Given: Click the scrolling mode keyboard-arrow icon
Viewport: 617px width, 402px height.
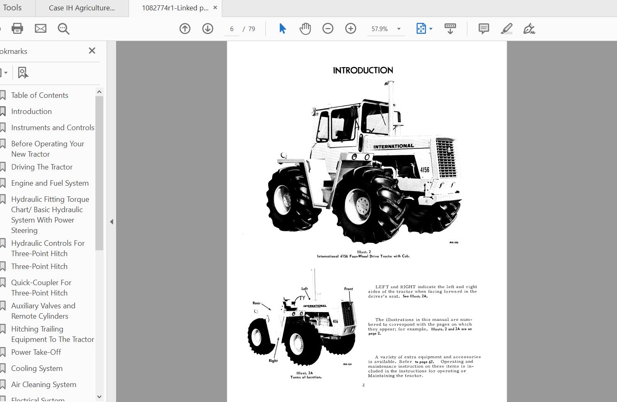Looking at the screenshot, I should (450, 29).
